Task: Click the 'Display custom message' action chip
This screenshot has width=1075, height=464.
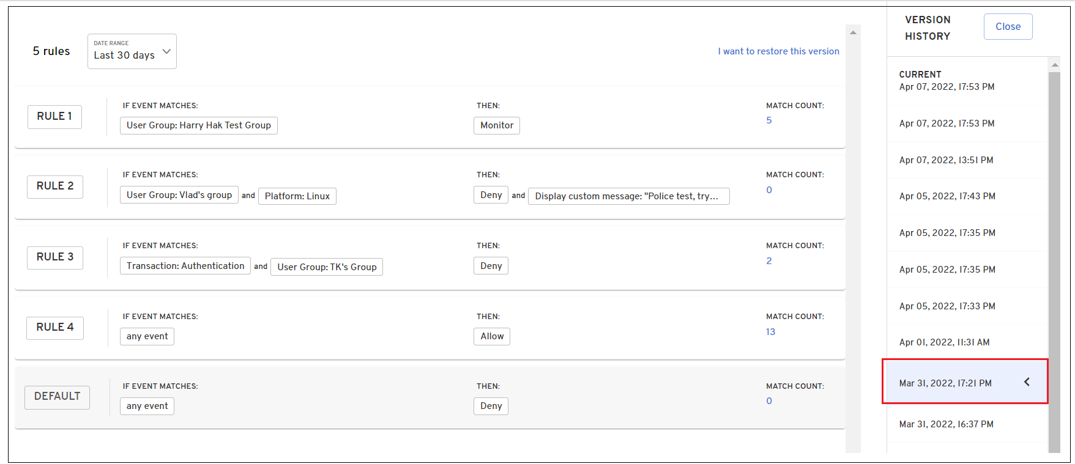Action: point(628,196)
